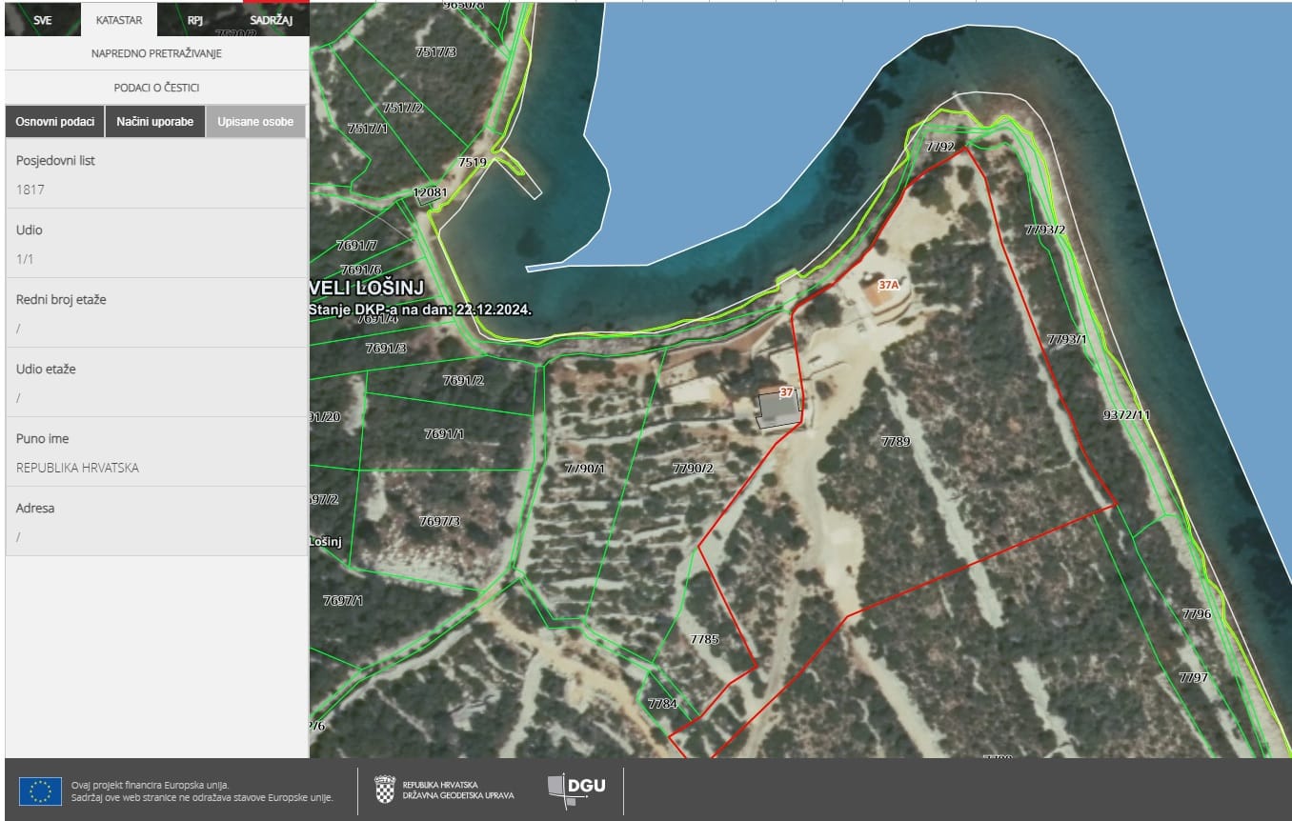
Task: Select the KATASTAR tab
Action: 119,19
